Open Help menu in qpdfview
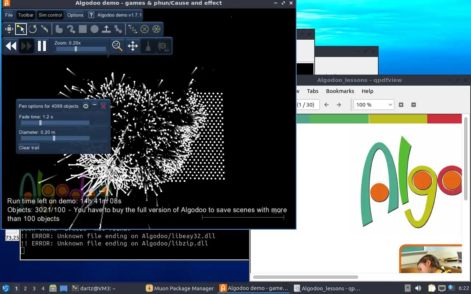The height and width of the screenshot is (294, 471). 367,91
